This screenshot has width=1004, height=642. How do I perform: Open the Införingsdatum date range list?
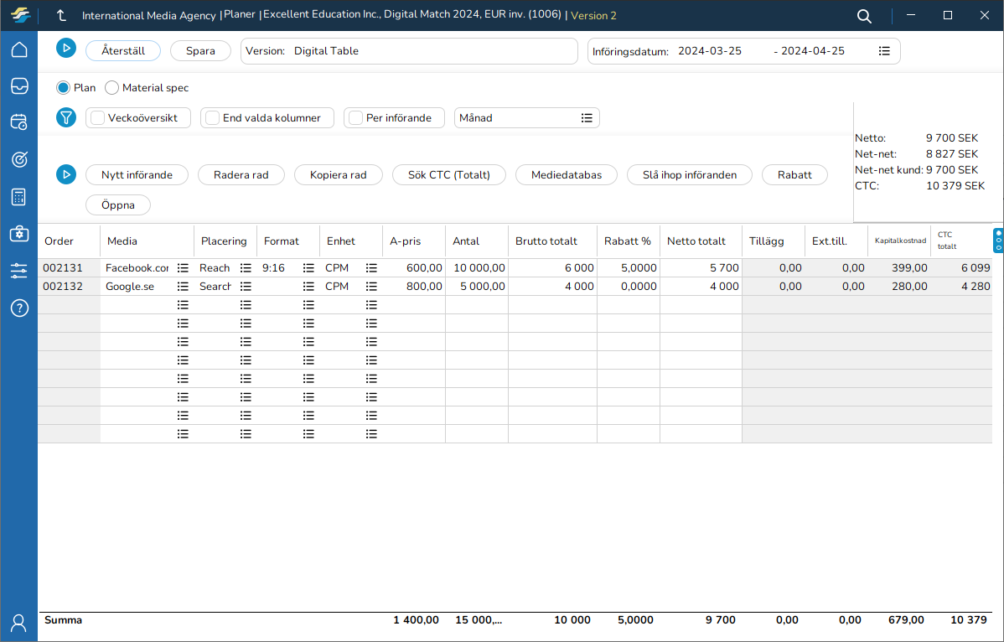pos(884,51)
